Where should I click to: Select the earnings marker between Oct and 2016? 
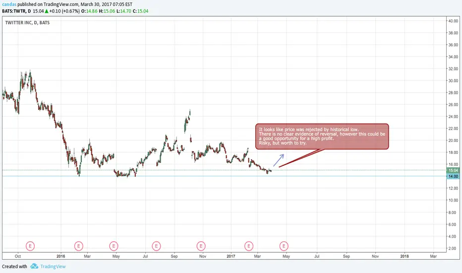[x=30, y=246]
